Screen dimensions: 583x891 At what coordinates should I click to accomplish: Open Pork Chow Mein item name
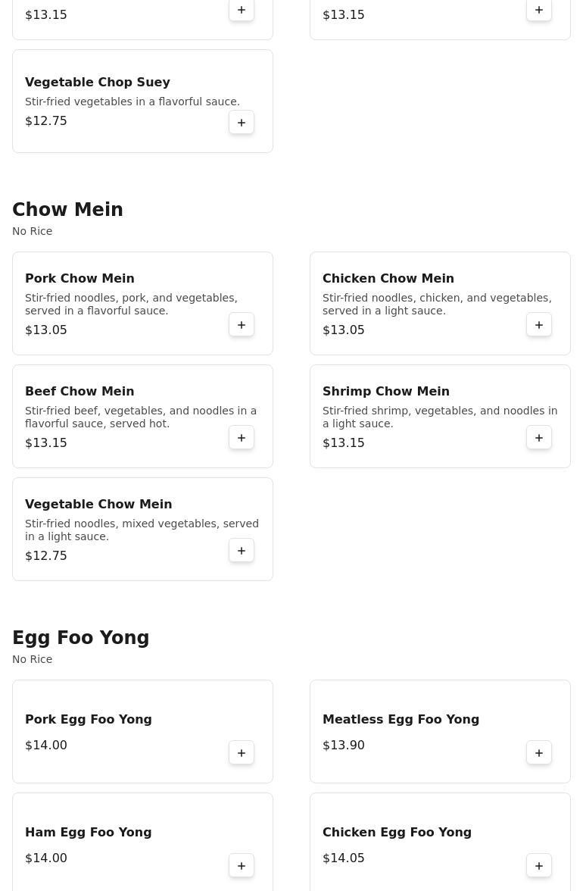click(79, 278)
